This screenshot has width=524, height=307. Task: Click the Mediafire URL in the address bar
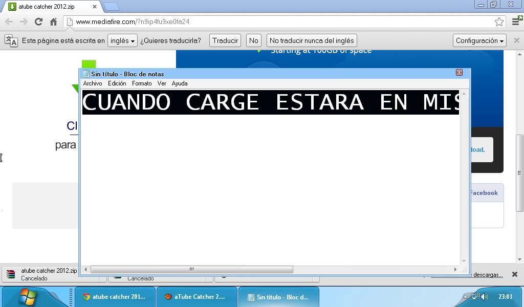click(x=133, y=21)
